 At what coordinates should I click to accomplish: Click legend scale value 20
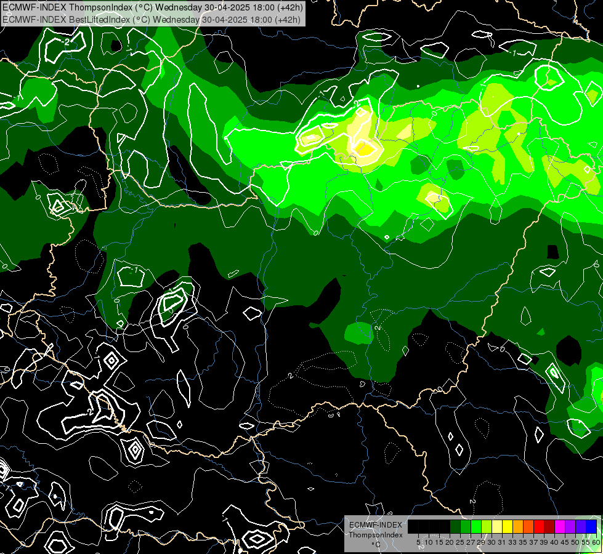450,542
